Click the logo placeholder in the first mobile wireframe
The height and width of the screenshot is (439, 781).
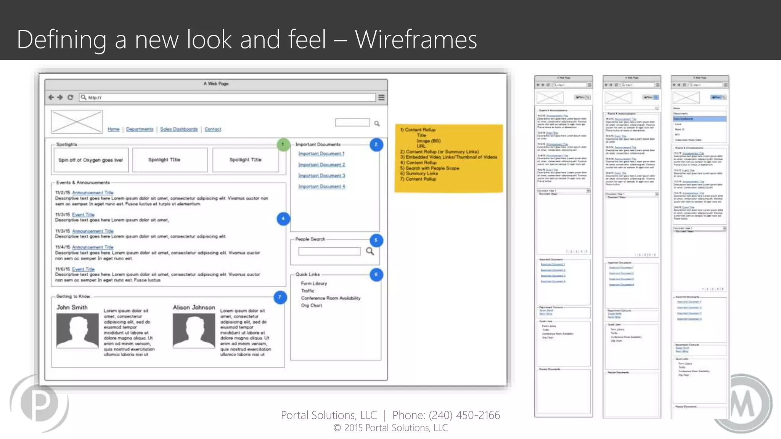[550, 98]
